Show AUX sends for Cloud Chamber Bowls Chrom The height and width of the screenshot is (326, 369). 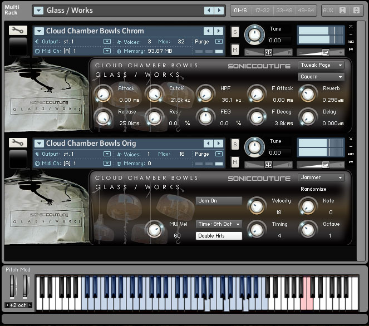(351, 42)
